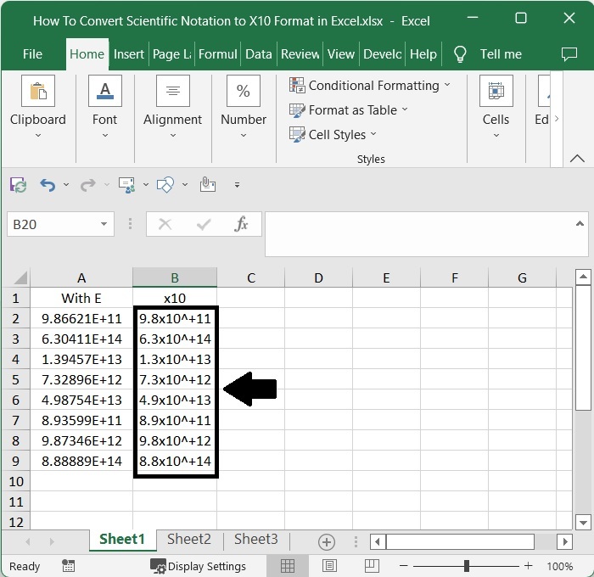594x577 pixels.
Task: Open the Conditional Formatting dropdown menu
Action: coord(447,85)
